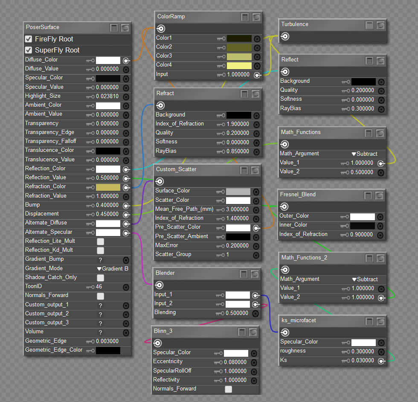Open Refraction_Color swatch on PoserSurface
The height and width of the screenshot is (402, 418).
(108, 187)
